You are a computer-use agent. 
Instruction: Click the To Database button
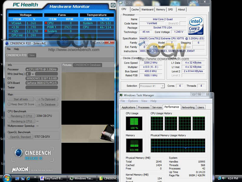(47, 104)
